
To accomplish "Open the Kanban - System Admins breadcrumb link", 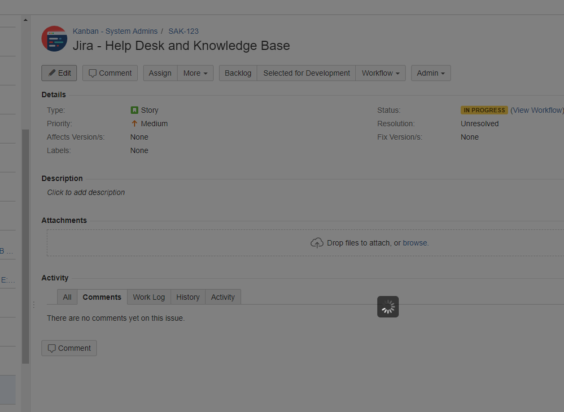I will click(115, 31).
